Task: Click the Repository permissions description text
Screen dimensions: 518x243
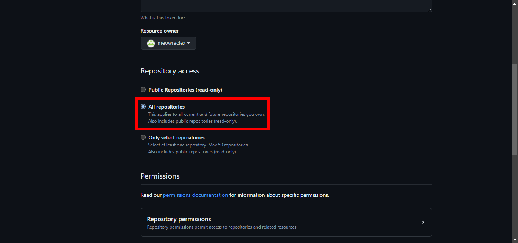Action: [x=222, y=227]
